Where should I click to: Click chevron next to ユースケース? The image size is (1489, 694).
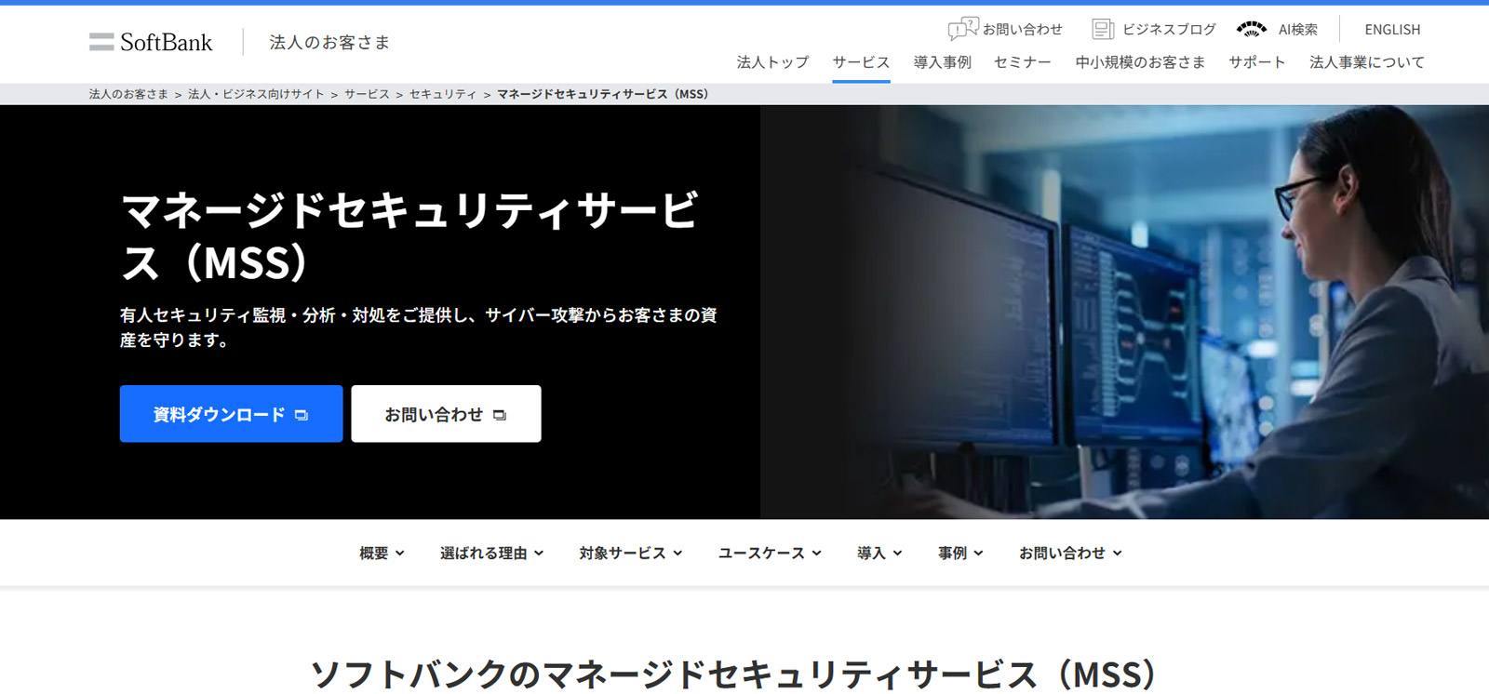[816, 553]
